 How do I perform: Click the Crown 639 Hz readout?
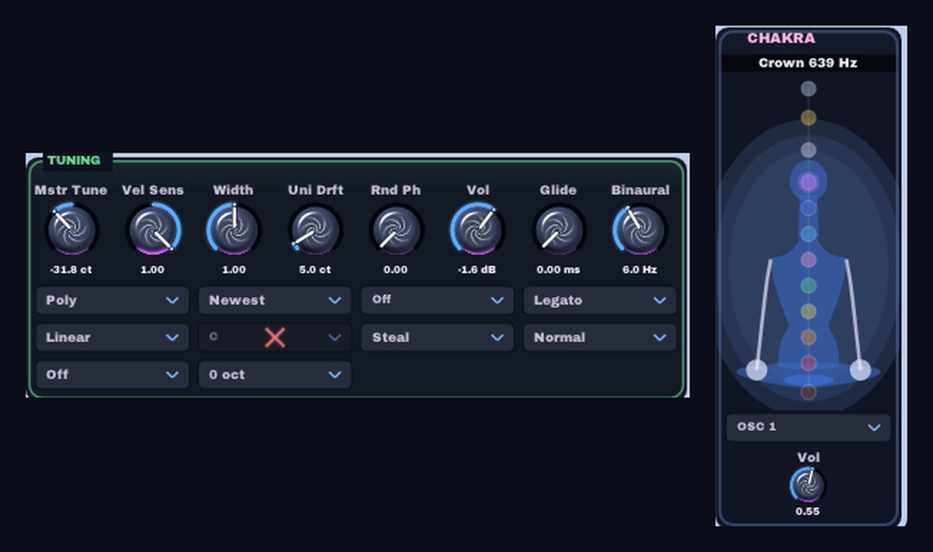[x=808, y=63]
